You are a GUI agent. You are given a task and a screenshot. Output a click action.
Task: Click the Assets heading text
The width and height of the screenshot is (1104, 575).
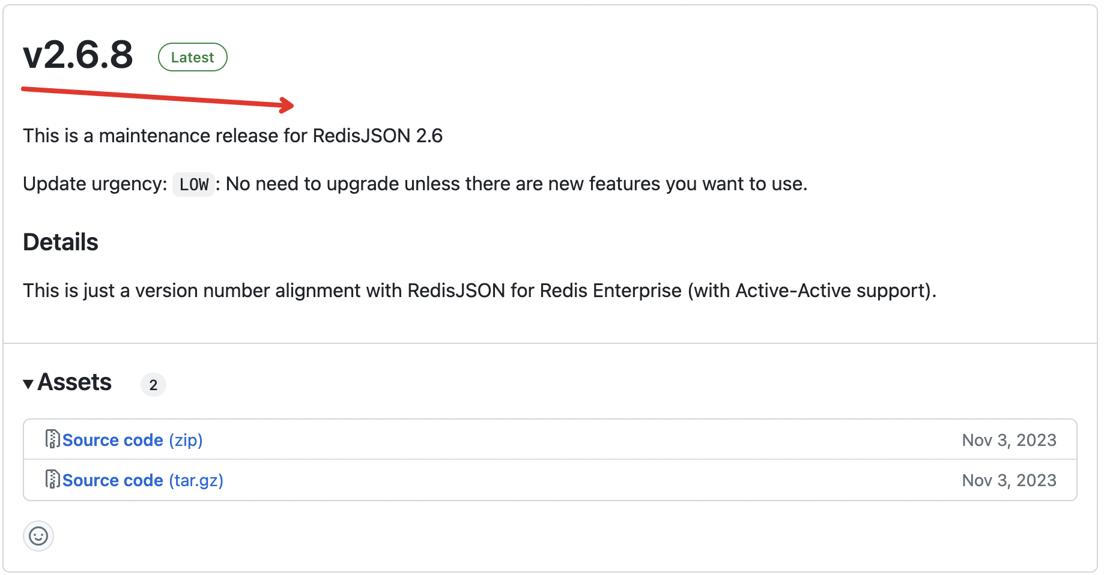tap(74, 382)
